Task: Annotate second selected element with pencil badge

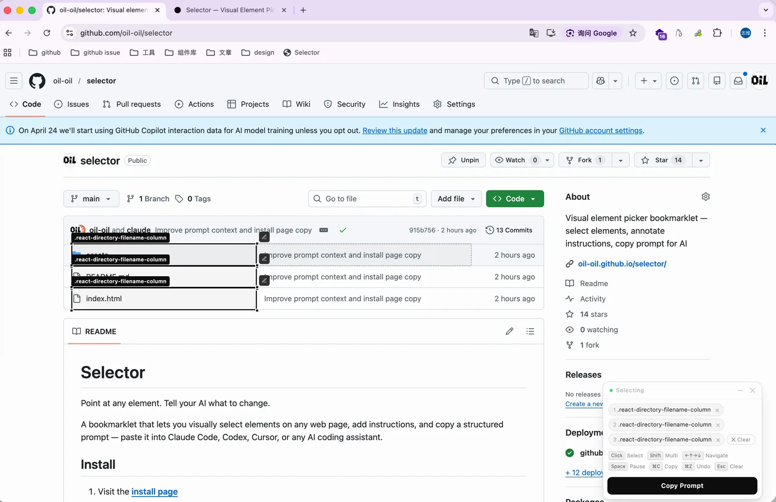Action: tap(264, 259)
